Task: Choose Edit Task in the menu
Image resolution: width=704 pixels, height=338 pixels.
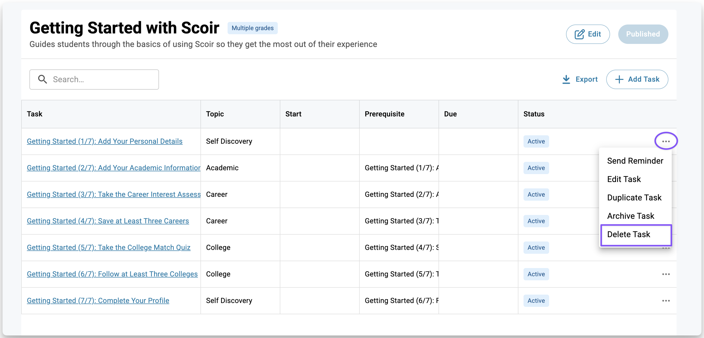Action: point(624,179)
